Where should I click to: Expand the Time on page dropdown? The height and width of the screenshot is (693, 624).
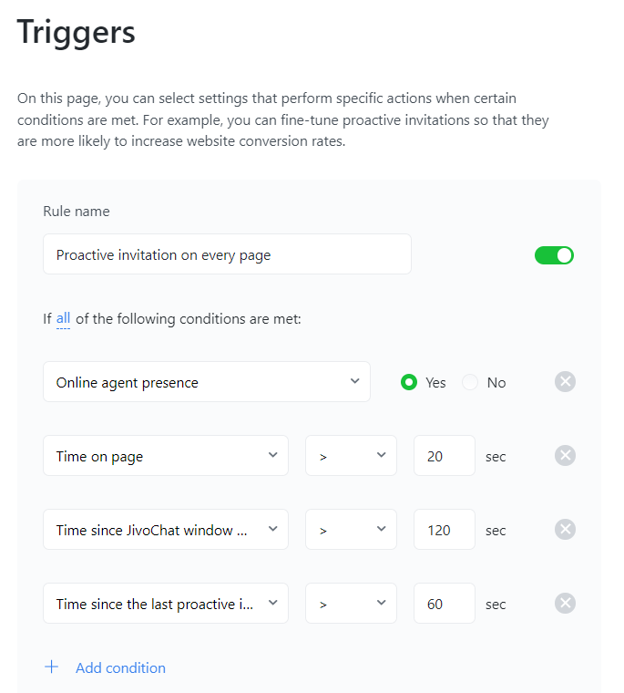[166, 456]
